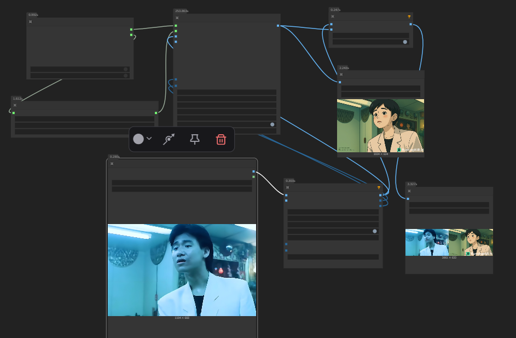This screenshot has width=516, height=338.
Task: Click the bottom widget field in 0.303s node
Action: (x=333, y=257)
